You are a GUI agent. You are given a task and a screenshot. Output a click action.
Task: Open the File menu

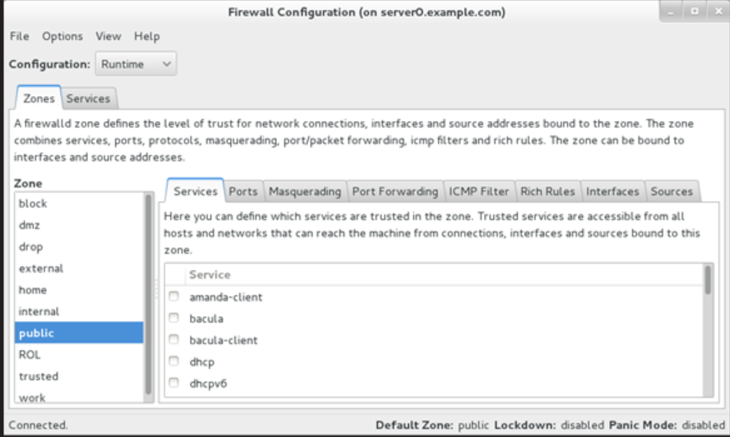coord(19,36)
